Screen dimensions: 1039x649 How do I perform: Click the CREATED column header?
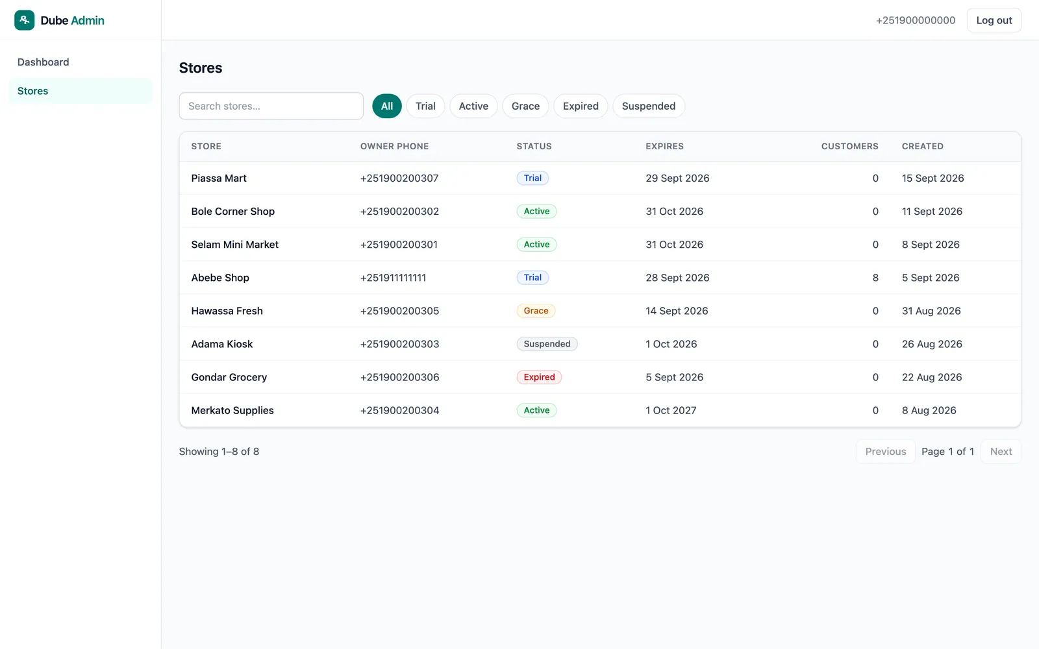(922, 146)
